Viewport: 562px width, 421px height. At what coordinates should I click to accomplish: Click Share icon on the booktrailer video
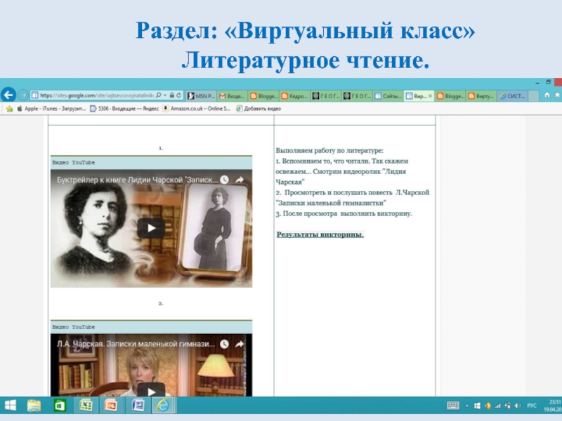point(240,180)
